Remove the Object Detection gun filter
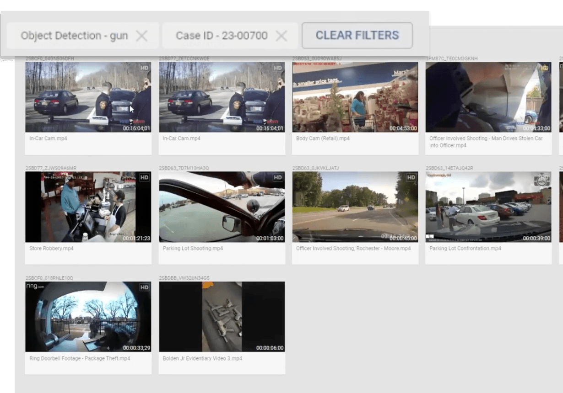The width and height of the screenshot is (563, 393). point(142,36)
